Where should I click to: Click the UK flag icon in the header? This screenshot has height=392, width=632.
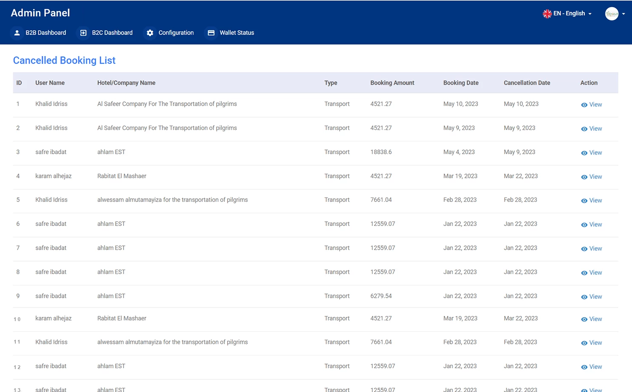(547, 13)
